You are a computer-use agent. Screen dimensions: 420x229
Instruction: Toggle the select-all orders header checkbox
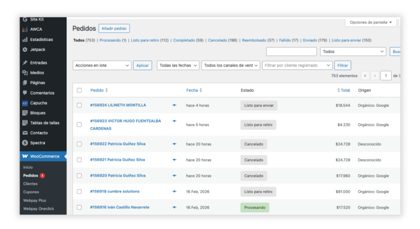click(x=79, y=91)
